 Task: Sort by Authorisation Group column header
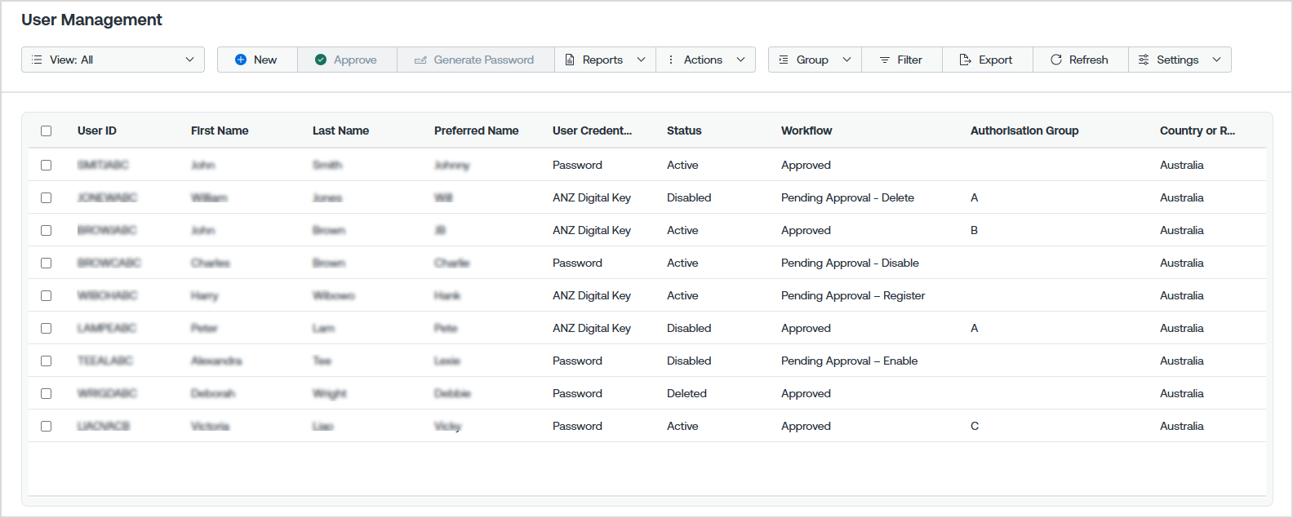point(1024,131)
